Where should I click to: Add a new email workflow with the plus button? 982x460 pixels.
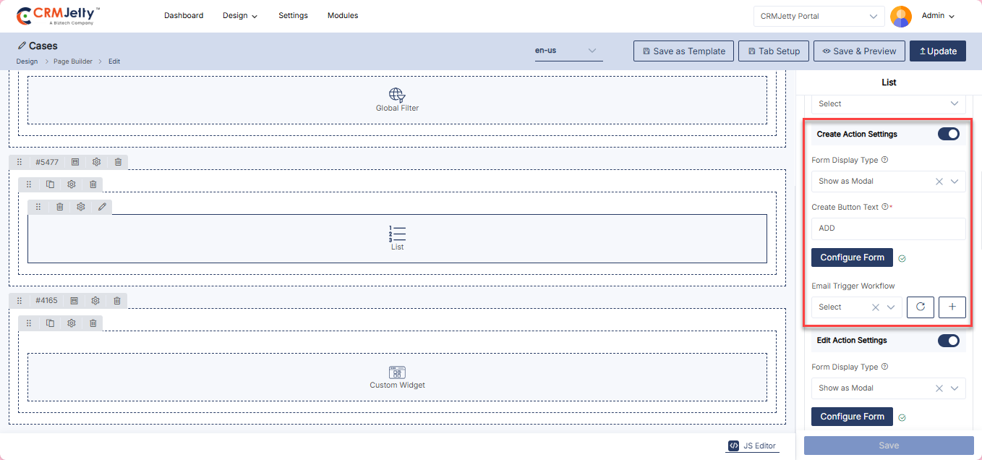coord(952,307)
